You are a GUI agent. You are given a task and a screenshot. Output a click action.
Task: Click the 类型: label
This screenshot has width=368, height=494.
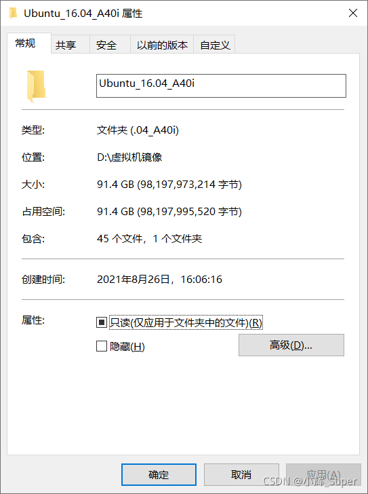coord(33,130)
